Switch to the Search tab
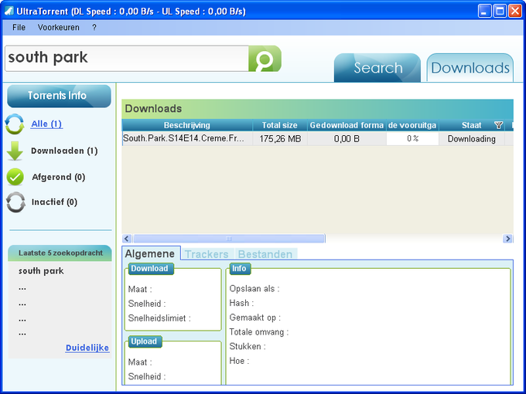 tap(377, 68)
